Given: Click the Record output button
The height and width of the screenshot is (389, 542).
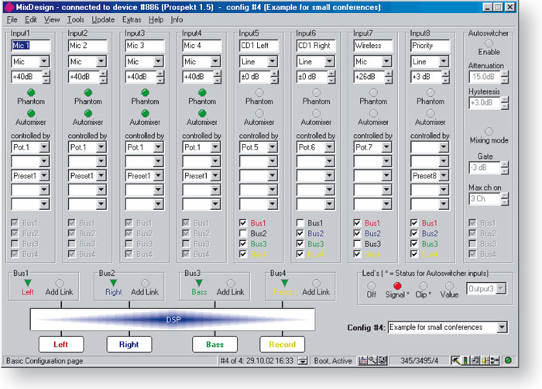Looking at the screenshot, I should pyautogui.click(x=283, y=344).
